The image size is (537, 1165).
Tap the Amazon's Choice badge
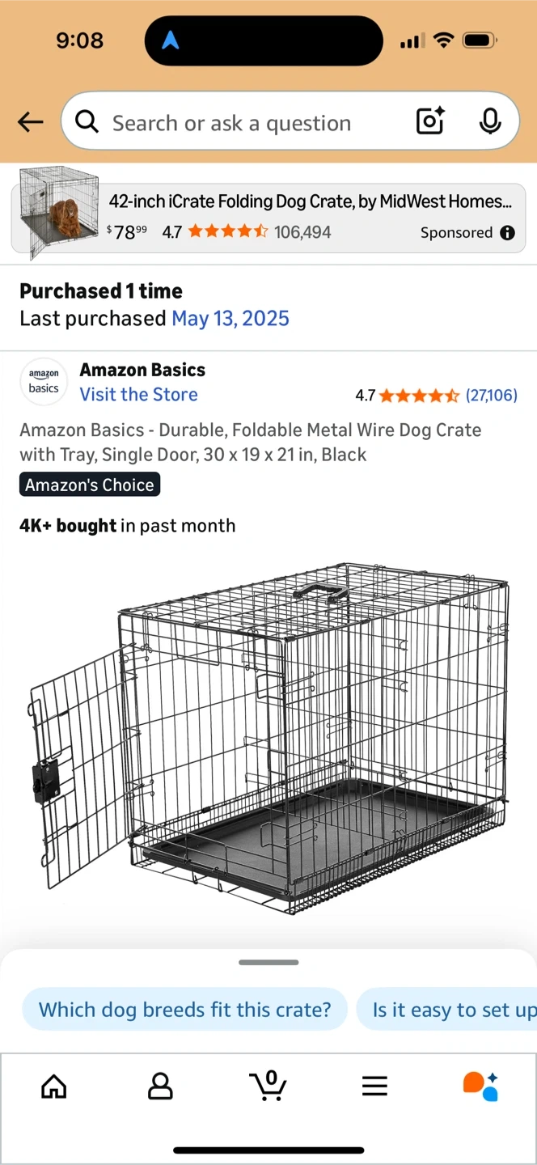90,485
